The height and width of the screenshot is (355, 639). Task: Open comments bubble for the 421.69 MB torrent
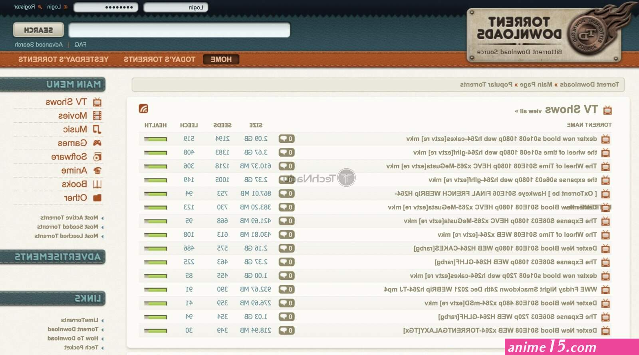click(x=287, y=221)
